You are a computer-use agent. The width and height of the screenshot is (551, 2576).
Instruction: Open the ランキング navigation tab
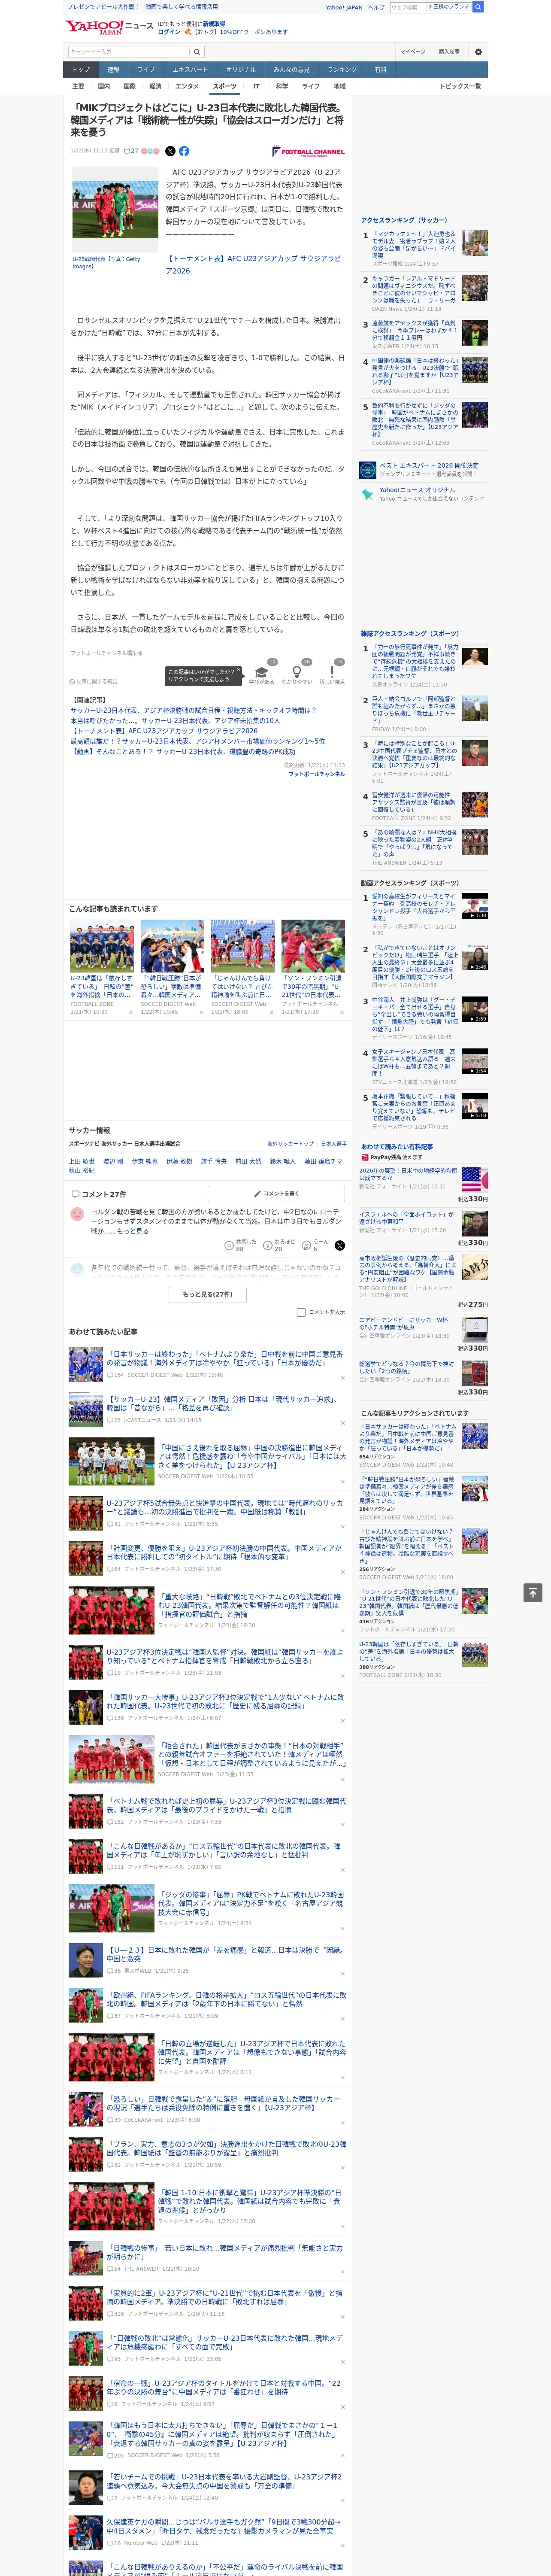point(342,69)
